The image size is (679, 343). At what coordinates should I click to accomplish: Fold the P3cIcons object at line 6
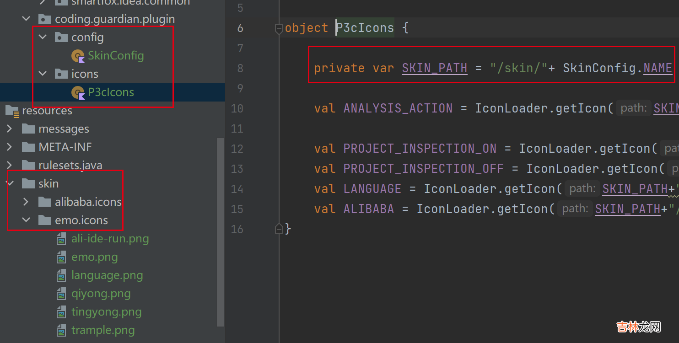click(x=279, y=28)
